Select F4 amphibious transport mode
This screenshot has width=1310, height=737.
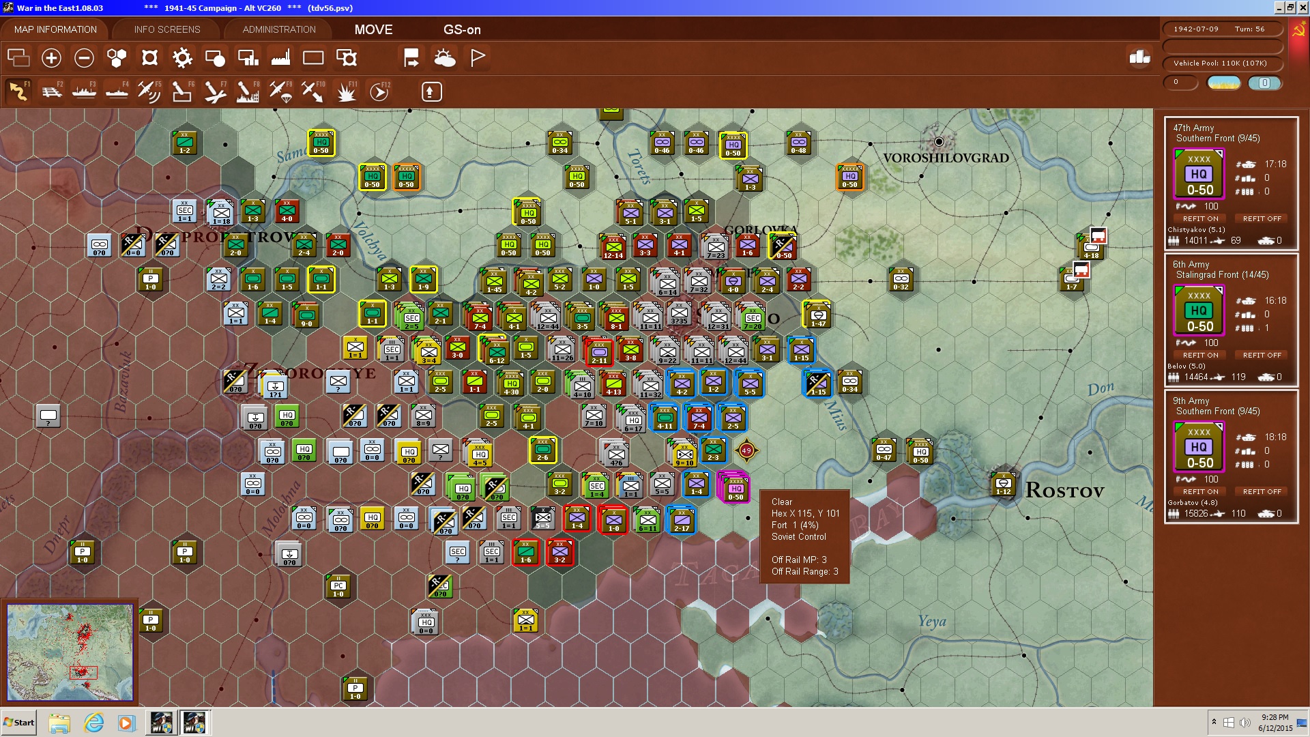point(117,91)
